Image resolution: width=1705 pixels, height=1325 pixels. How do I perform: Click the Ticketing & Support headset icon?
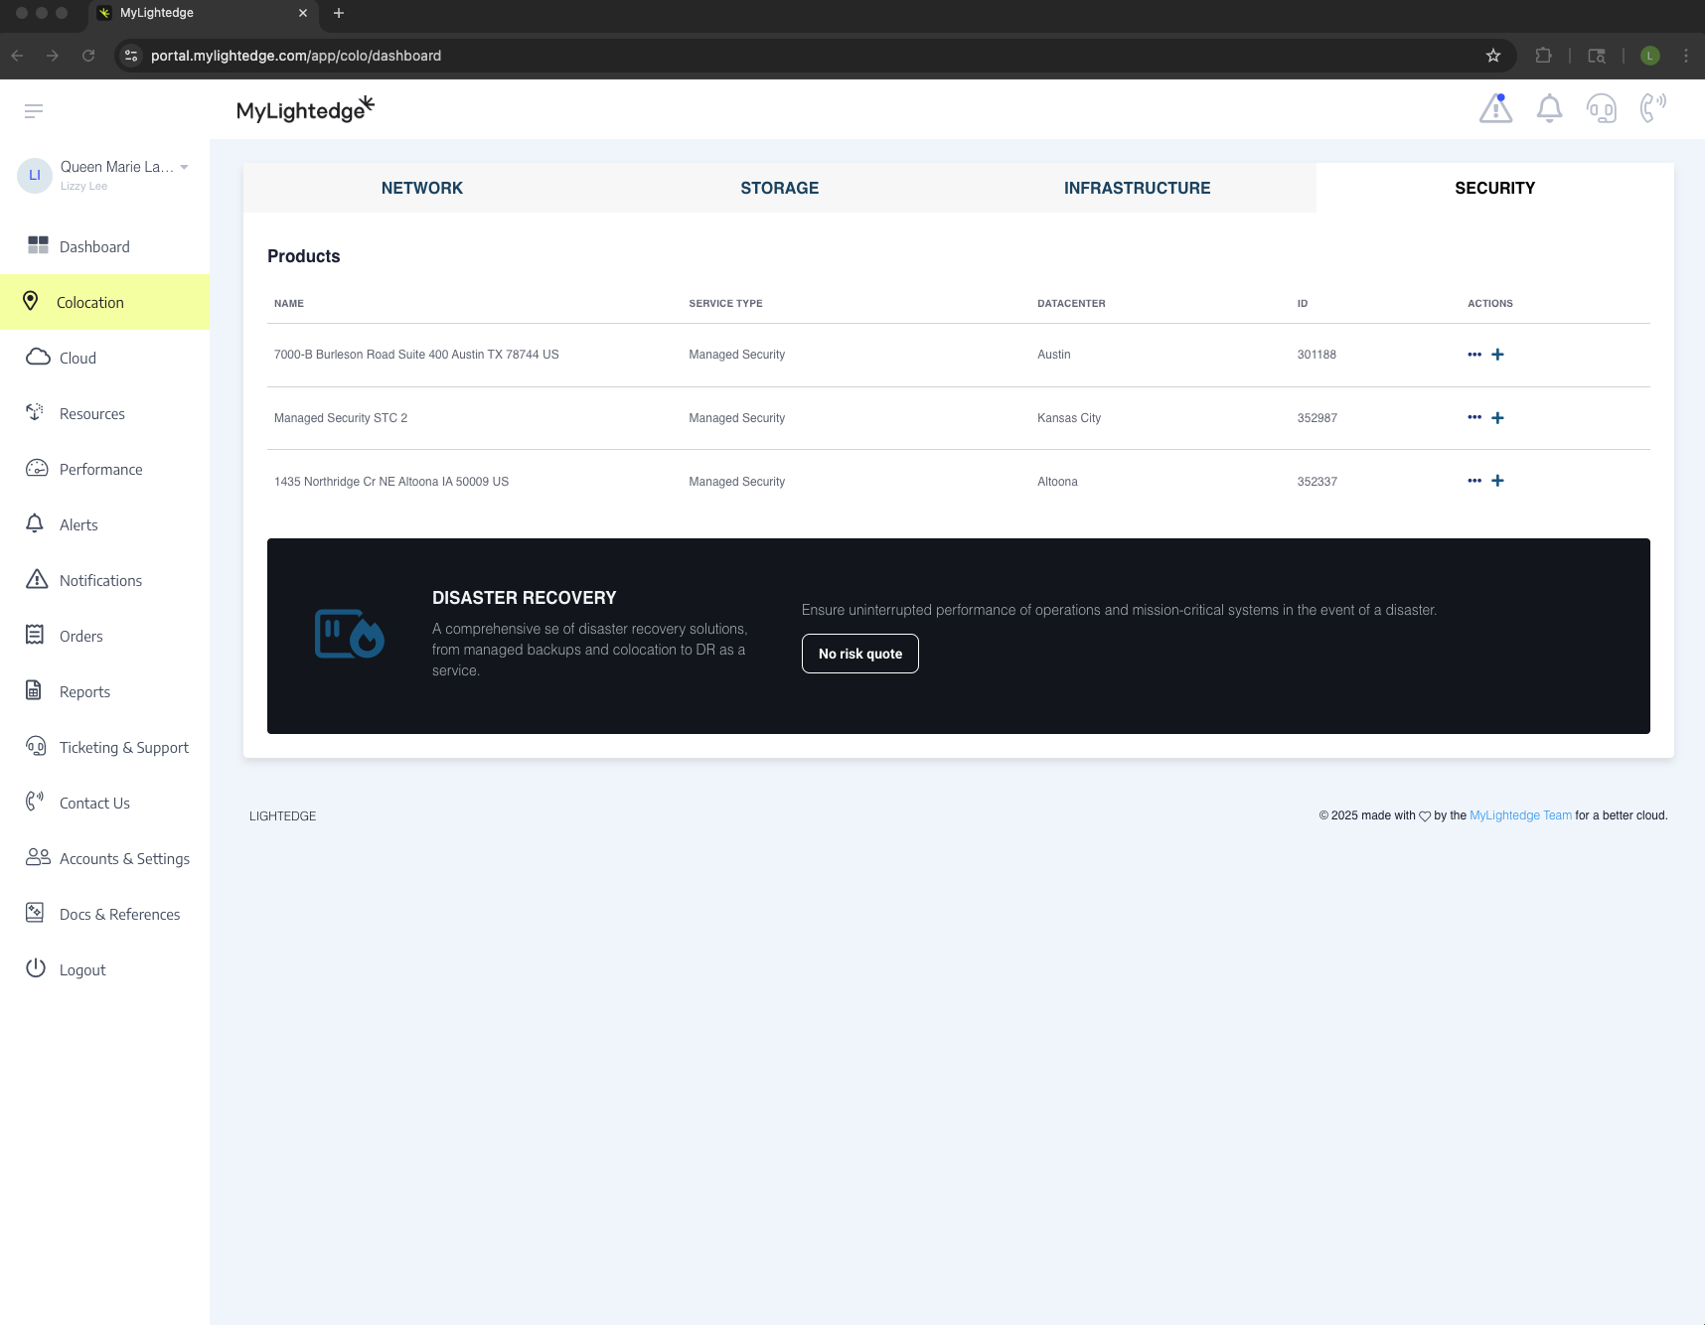point(36,746)
